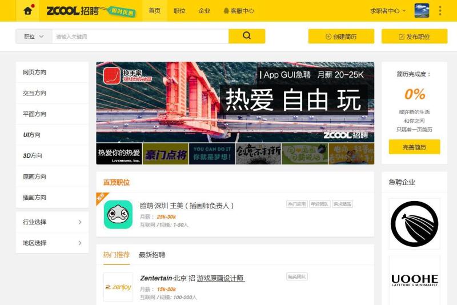The width and height of the screenshot is (457, 305).
Task: Click the 脸萌 frog app icon
Action: coord(118,214)
